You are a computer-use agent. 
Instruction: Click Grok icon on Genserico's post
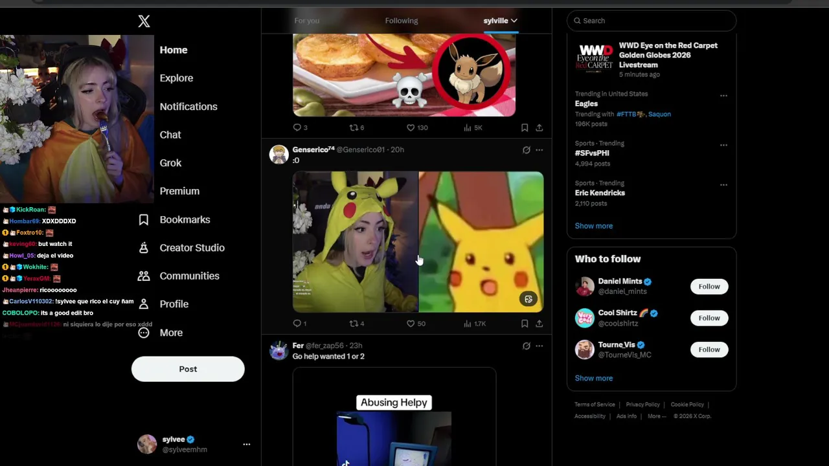pyautogui.click(x=527, y=150)
